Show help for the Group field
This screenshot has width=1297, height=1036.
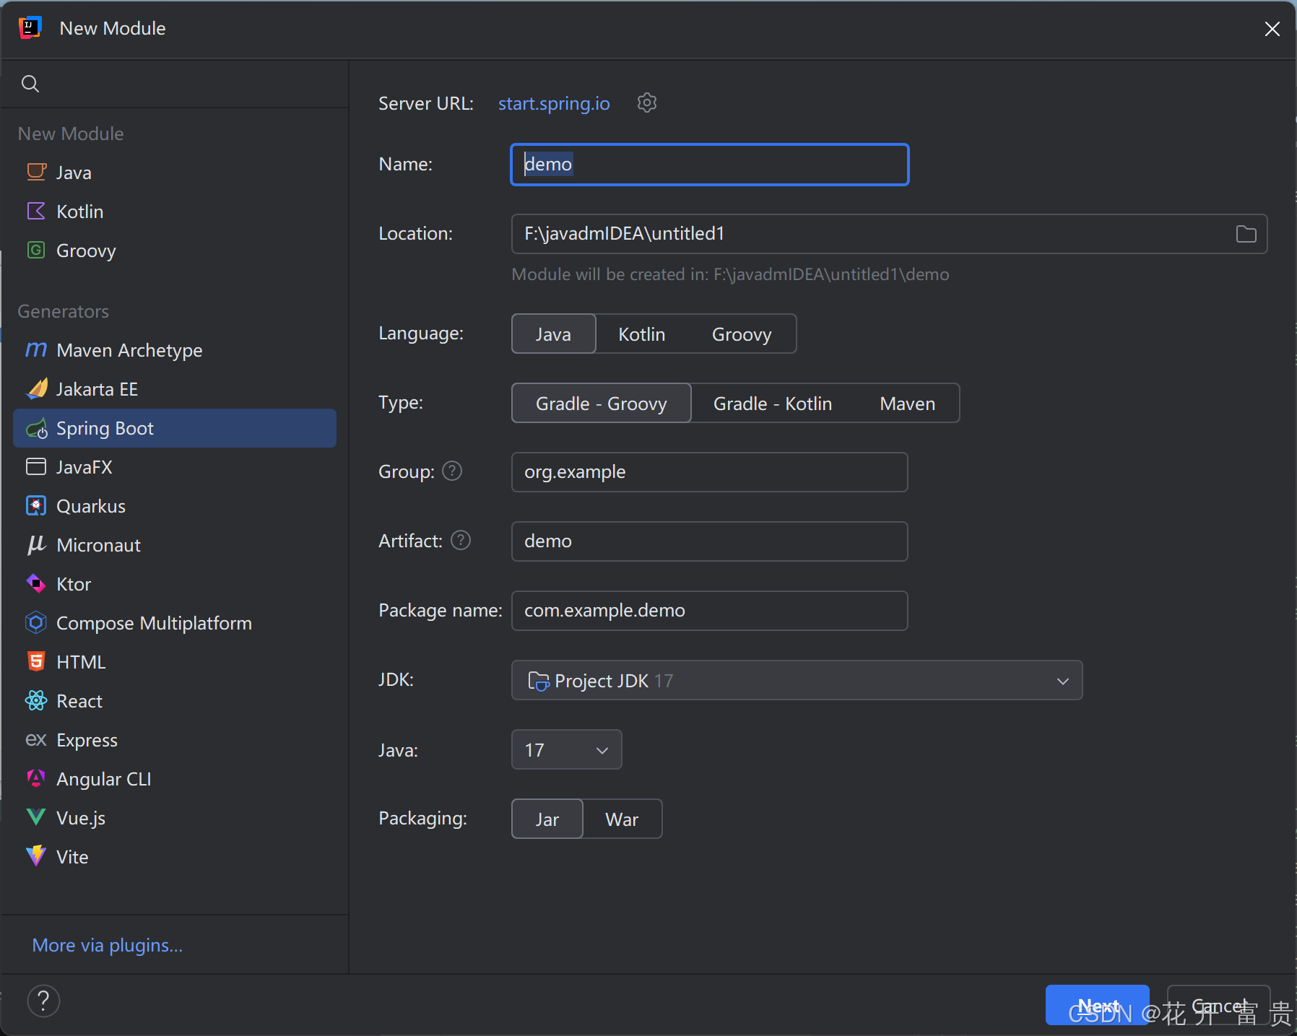pyautogui.click(x=452, y=471)
